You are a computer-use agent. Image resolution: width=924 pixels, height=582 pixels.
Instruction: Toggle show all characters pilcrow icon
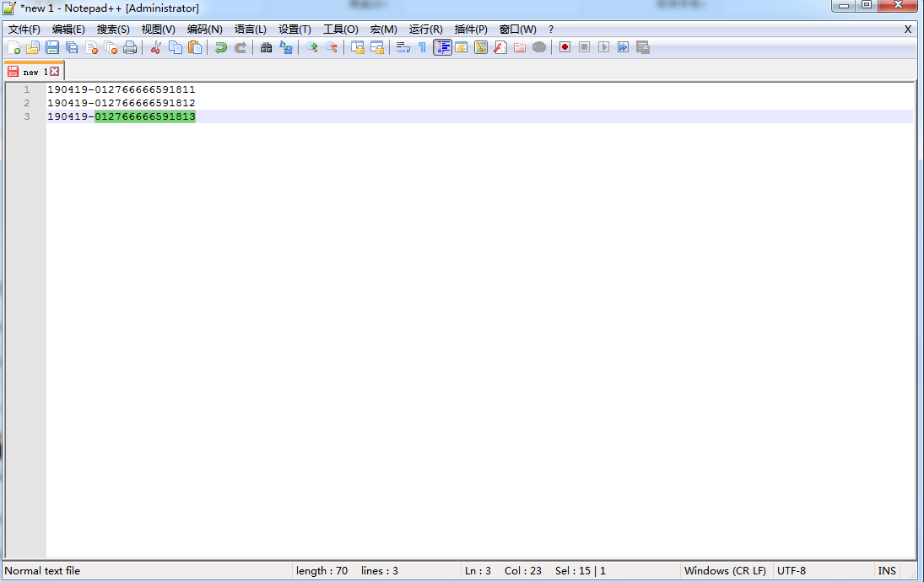[x=422, y=47]
